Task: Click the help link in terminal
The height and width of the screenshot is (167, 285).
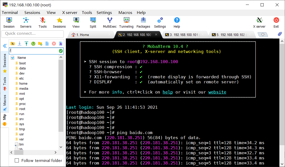Action: coord(168,92)
